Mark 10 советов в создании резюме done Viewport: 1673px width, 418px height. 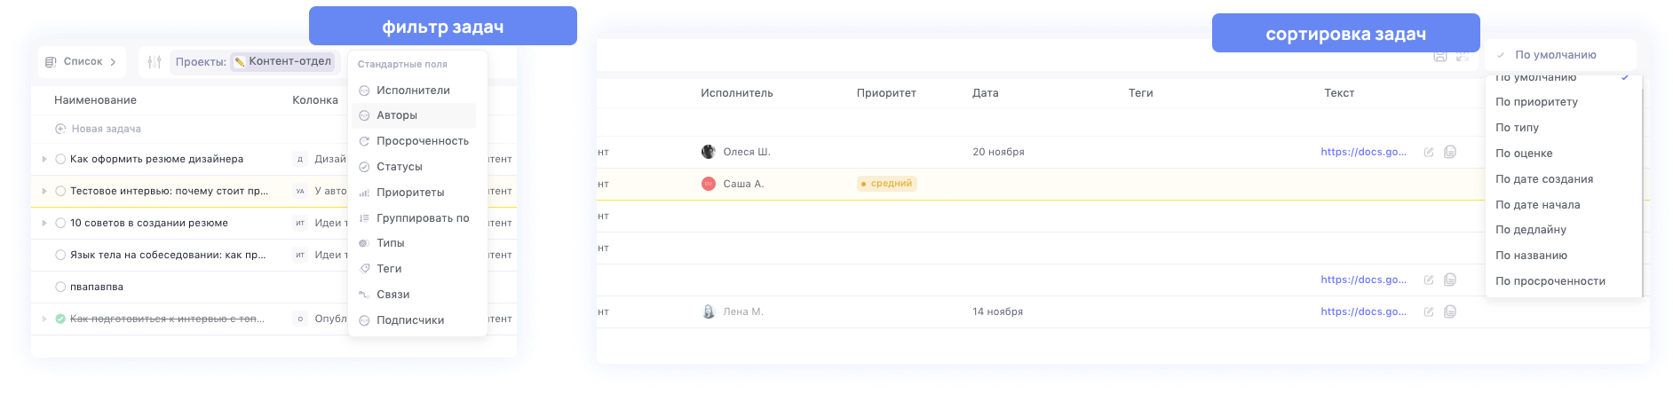[x=60, y=223]
